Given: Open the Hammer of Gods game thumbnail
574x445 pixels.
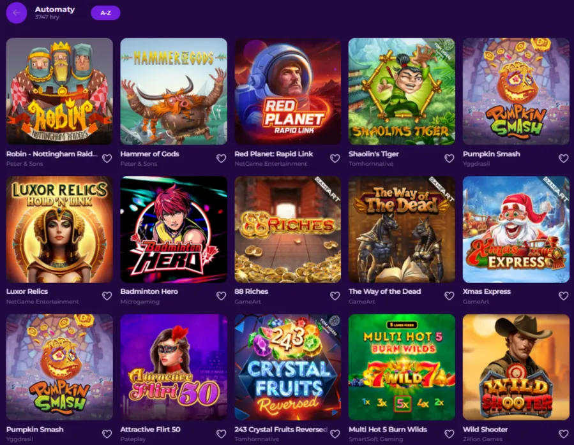Looking at the screenshot, I should (x=174, y=91).
